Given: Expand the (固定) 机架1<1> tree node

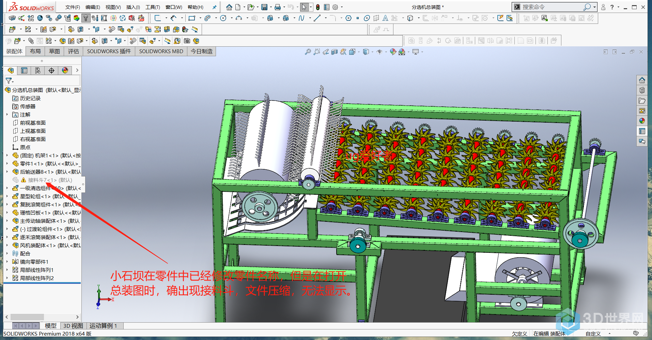Looking at the screenshot, I should [x=7, y=155].
